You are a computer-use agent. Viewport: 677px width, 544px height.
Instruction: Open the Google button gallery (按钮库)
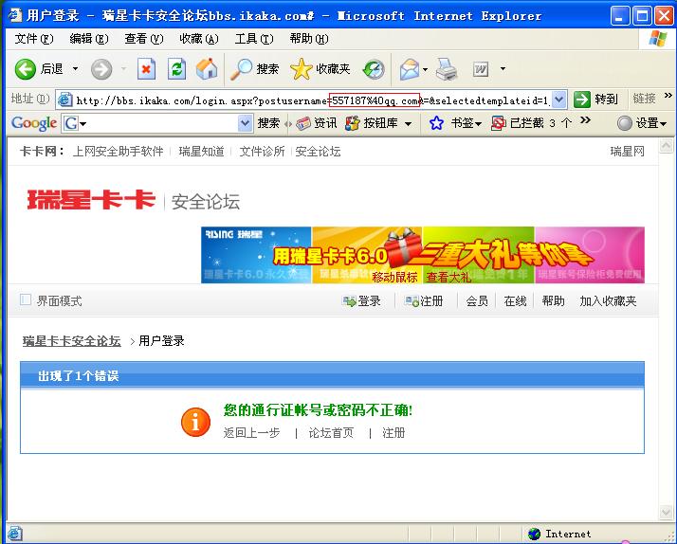point(372,123)
